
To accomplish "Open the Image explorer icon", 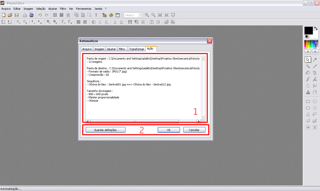I will tap(104, 15).
